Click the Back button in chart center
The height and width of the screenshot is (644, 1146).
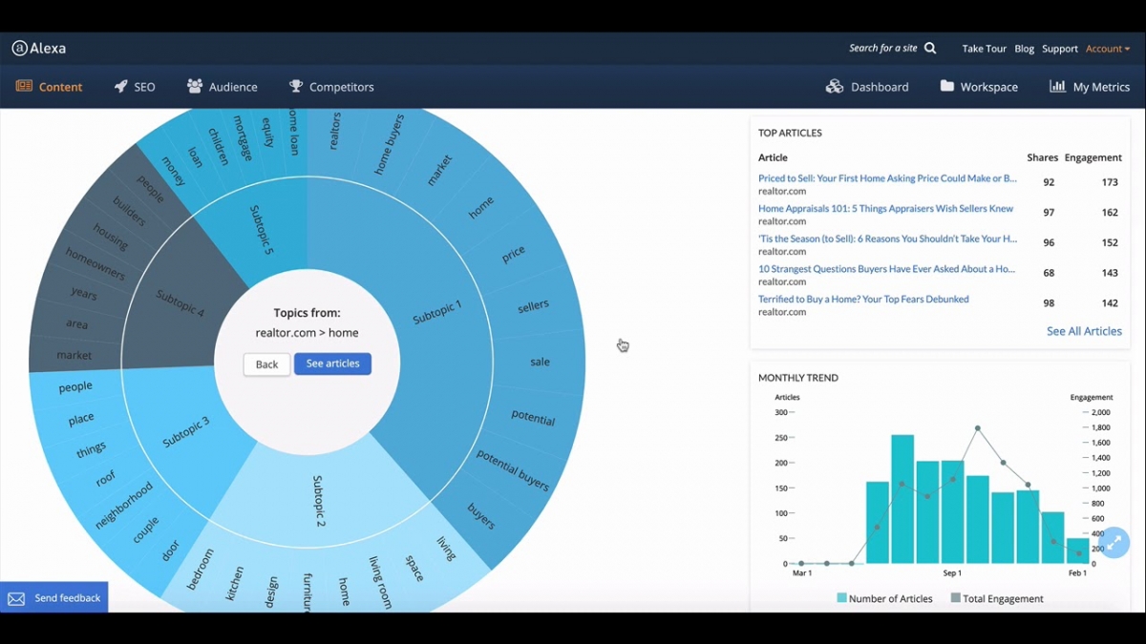(x=266, y=364)
